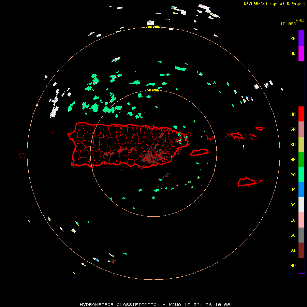
Task: Click the '[CLAS]' units label
Action: (x=288, y=24)
